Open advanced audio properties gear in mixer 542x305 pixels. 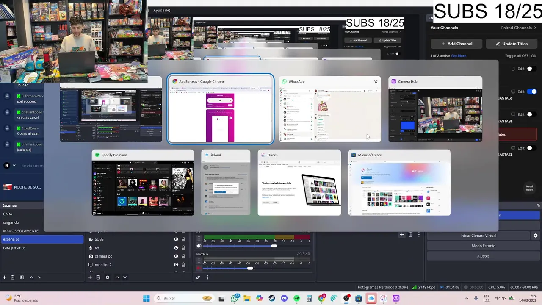pos(198,277)
